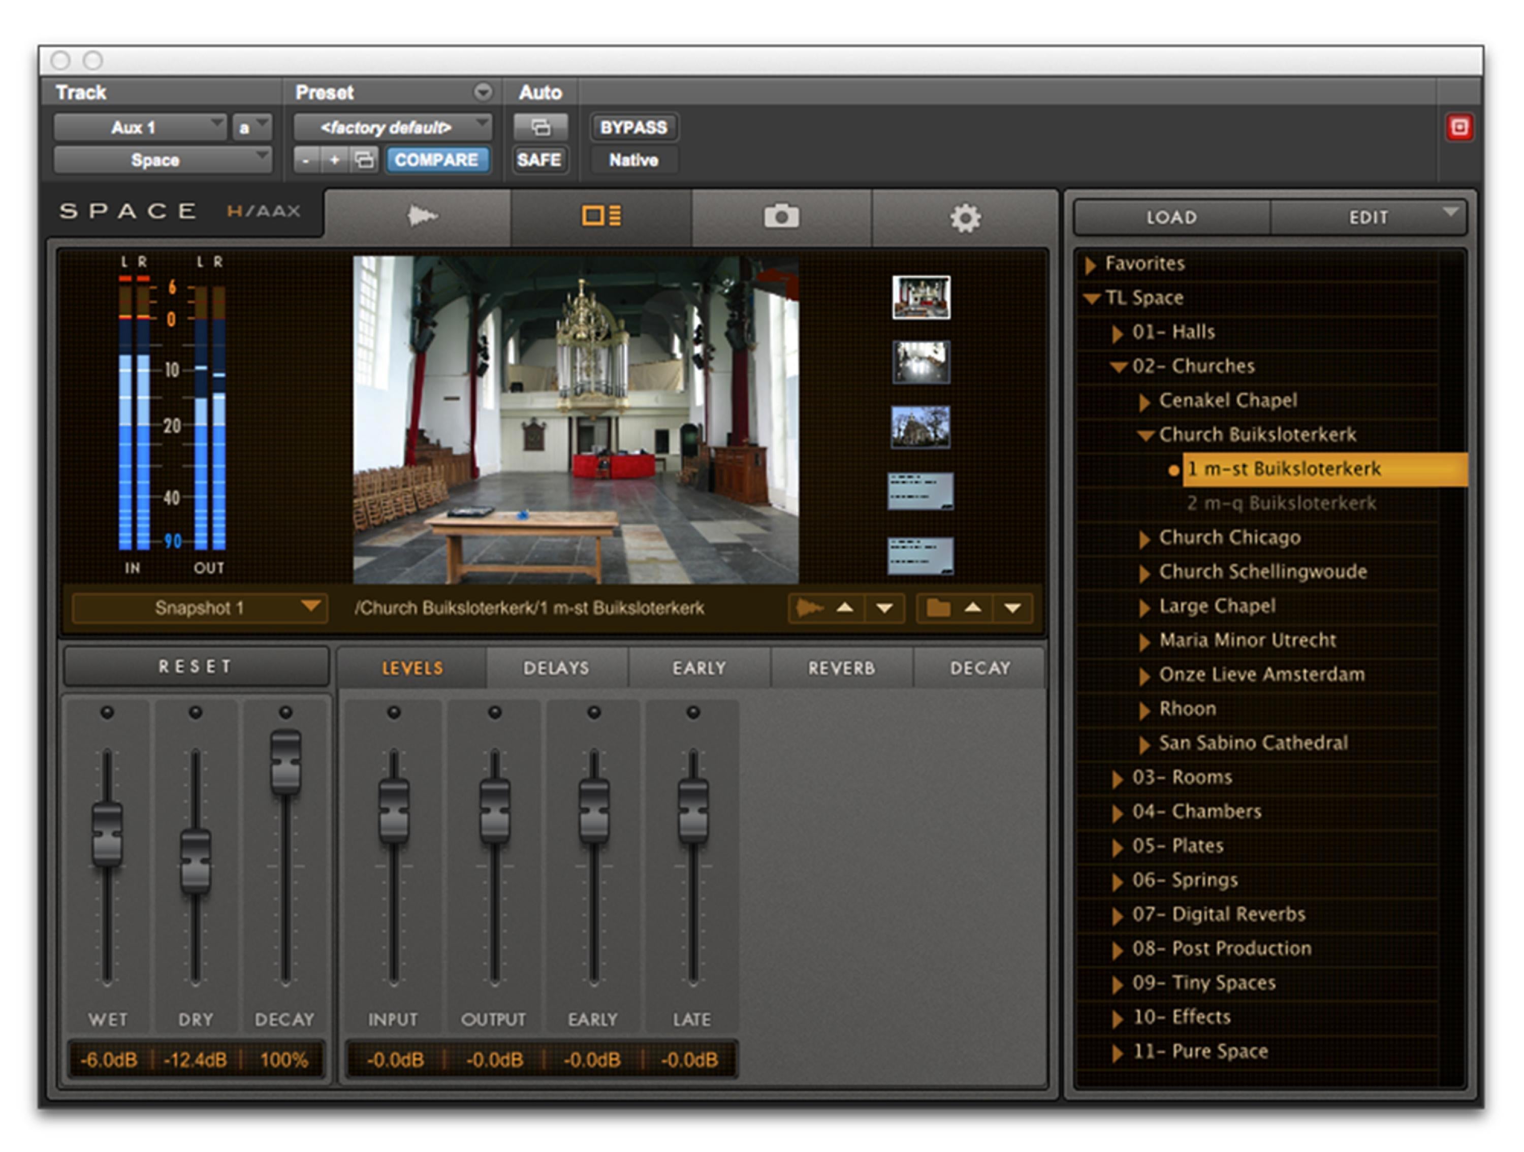Expand the 03- Rooms folder
Image resolution: width=1524 pixels, height=1152 pixels.
click(1117, 779)
